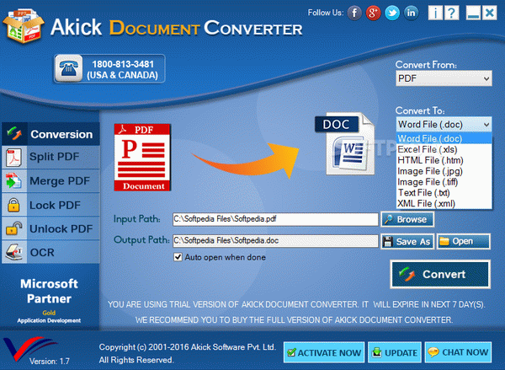Click the OCR scanner icon
Screen dimensions: 505x370
[13, 252]
